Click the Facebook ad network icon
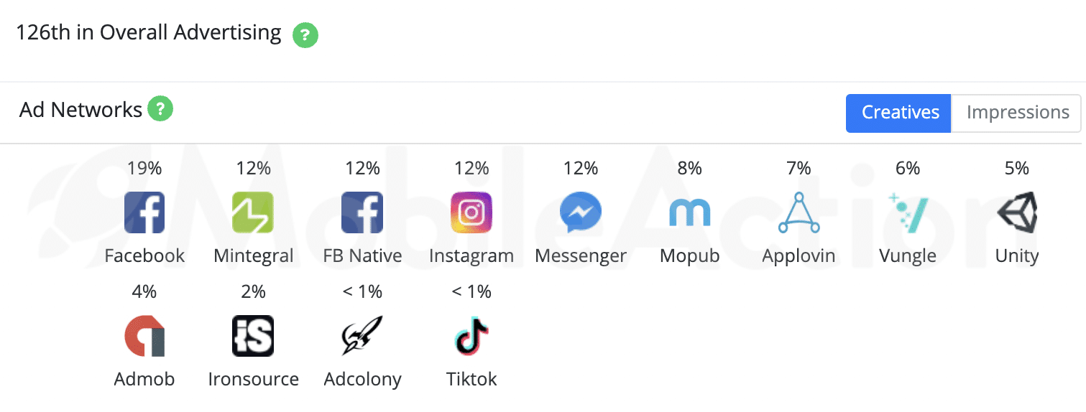The height and width of the screenshot is (412, 1086). coord(144,212)
